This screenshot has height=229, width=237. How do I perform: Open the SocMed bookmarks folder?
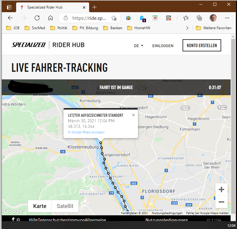[x=35, y=28]
